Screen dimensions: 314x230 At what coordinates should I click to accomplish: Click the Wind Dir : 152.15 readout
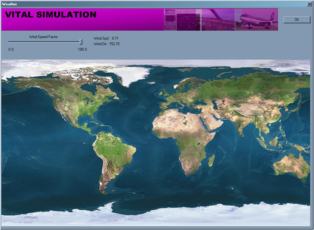click(x=106, y=44)
